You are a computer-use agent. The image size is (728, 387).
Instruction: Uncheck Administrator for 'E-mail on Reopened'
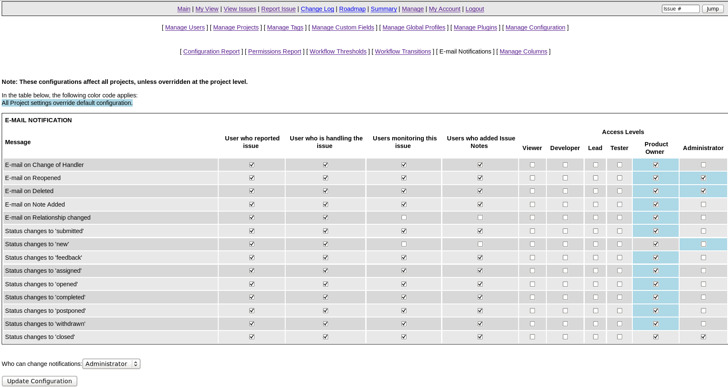pyautogui.click(x=703, y=178)
